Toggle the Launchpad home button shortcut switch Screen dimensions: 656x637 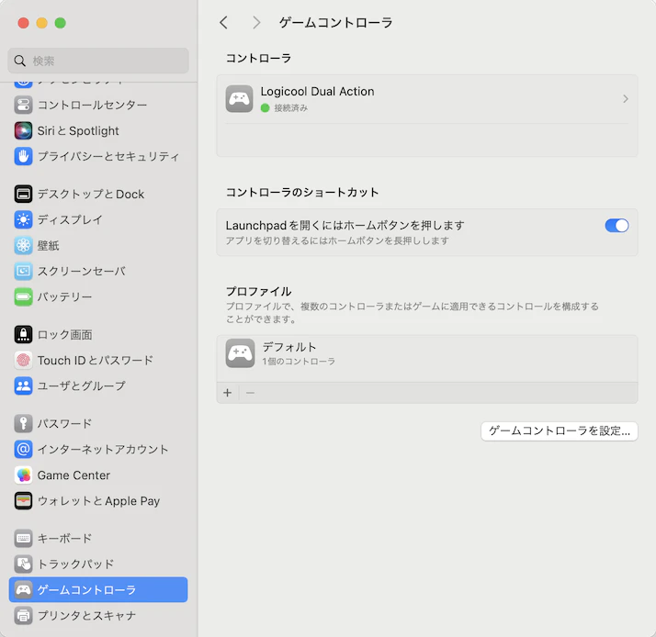click(x=616, y=226)
